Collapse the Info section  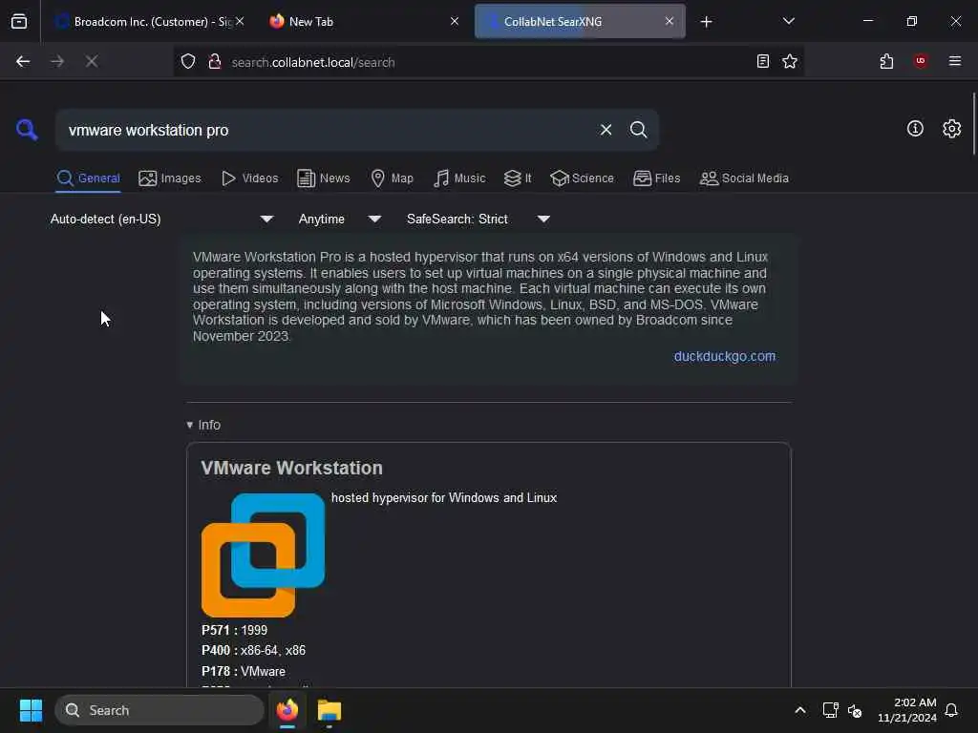point(203,425)
